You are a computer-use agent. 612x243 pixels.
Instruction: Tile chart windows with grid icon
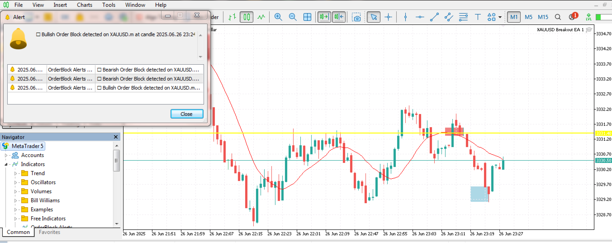[307, 17]
